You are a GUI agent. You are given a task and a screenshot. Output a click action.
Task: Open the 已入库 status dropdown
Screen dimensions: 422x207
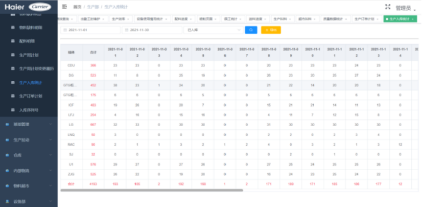pos(213,30)
